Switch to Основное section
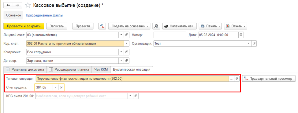Screen dimensions: 298x113 click(x=13, y=15)
